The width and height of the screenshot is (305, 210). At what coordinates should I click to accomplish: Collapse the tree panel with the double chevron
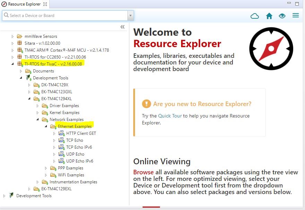click(122, 27)
